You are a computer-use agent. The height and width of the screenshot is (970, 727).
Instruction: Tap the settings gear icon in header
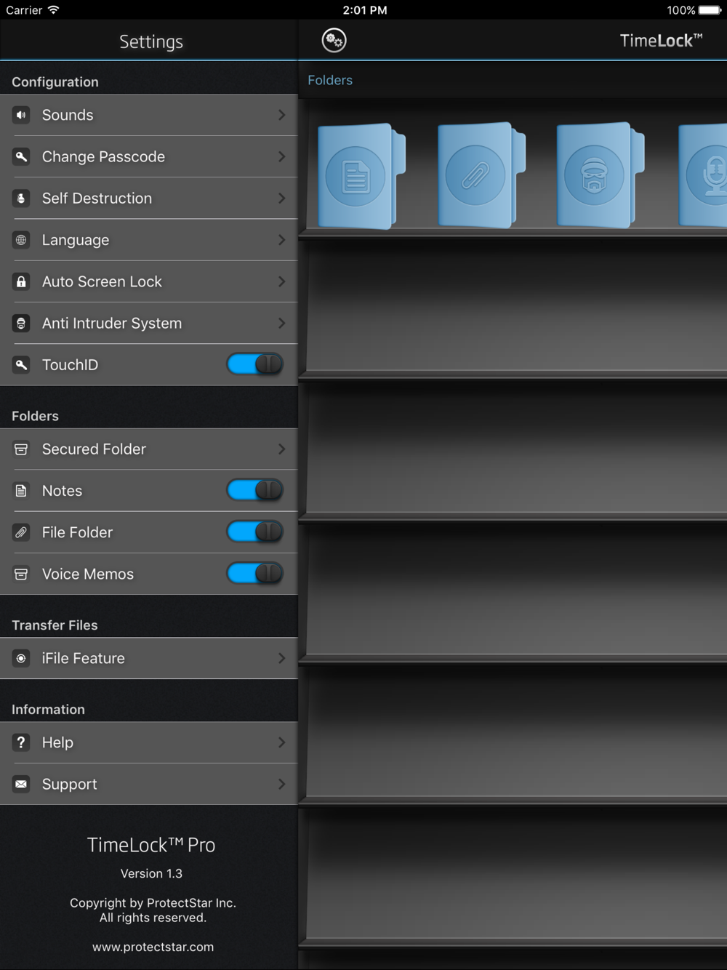[x=334, y=40]
